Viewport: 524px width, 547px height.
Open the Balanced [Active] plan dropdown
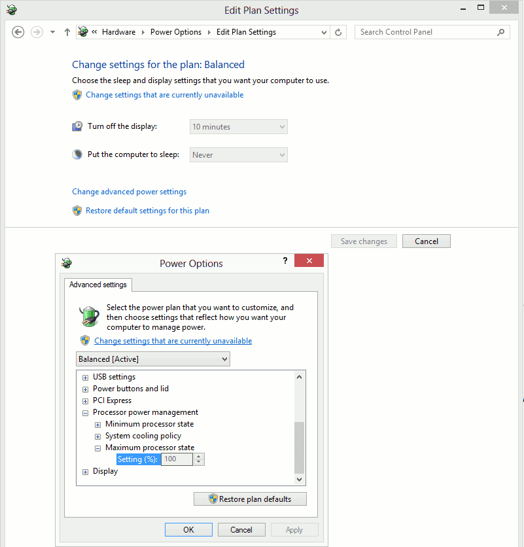153,359
